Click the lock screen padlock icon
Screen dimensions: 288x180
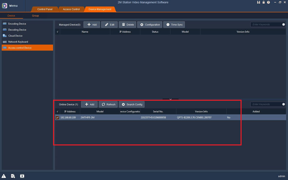(263, 2)
